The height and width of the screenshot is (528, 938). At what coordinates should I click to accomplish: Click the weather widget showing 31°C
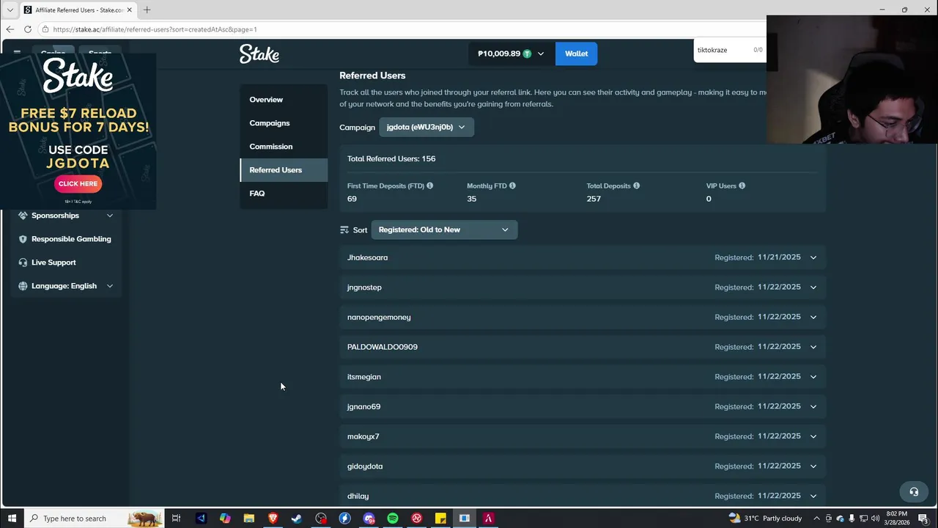coord(765,518)
